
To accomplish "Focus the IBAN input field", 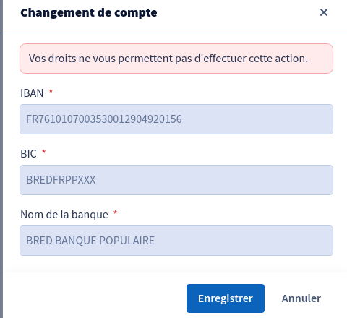I will pyautogui.click(x=176, y=119).
